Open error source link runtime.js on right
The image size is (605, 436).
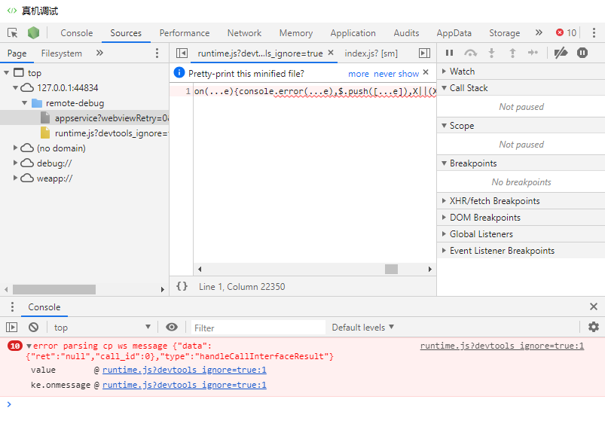pyautogui.click(x=502, y=346)
